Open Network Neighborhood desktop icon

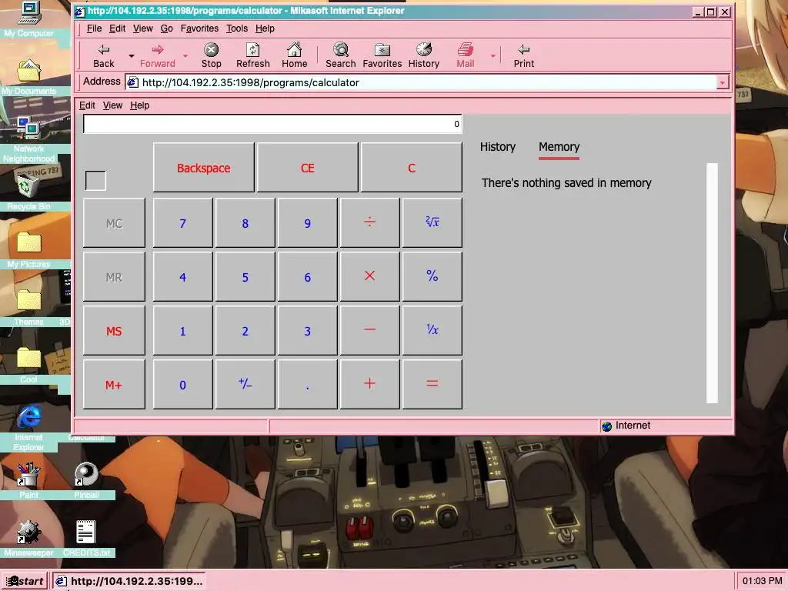coord(28,140)
